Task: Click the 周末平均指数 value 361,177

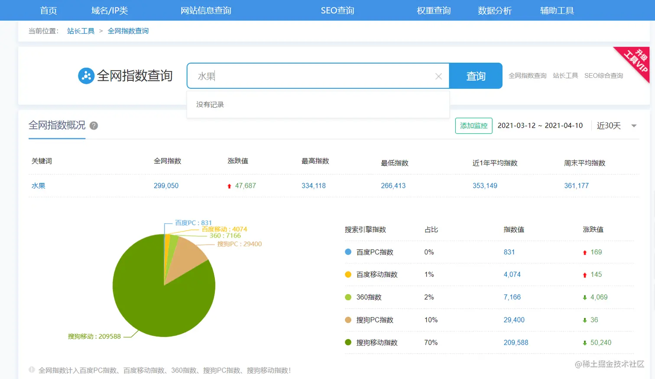Action: (x=576, y=186)
